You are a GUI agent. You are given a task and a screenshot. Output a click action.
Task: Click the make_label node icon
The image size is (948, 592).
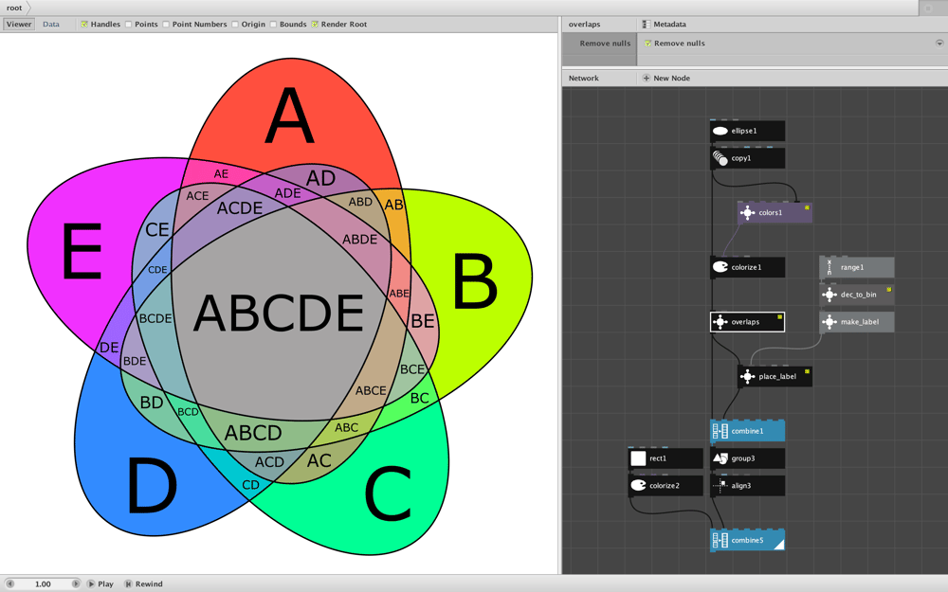tap(829, 322)
